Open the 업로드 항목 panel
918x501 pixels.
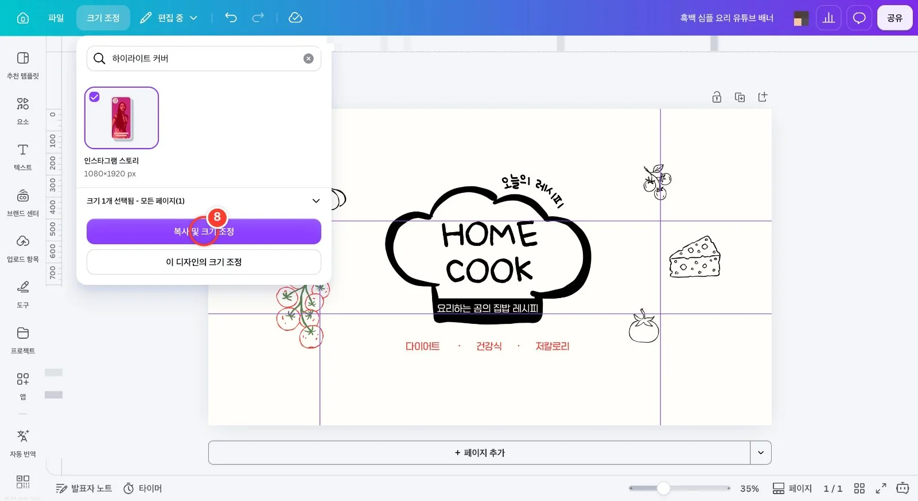pos(23,249)
